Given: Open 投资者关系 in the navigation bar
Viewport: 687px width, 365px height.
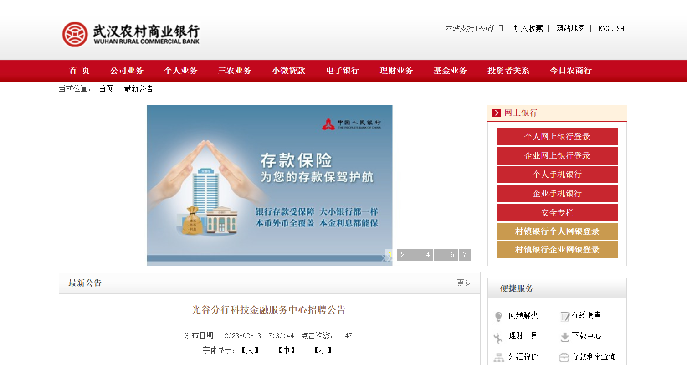Looking at the screenshot, I should tap(508, 71).
